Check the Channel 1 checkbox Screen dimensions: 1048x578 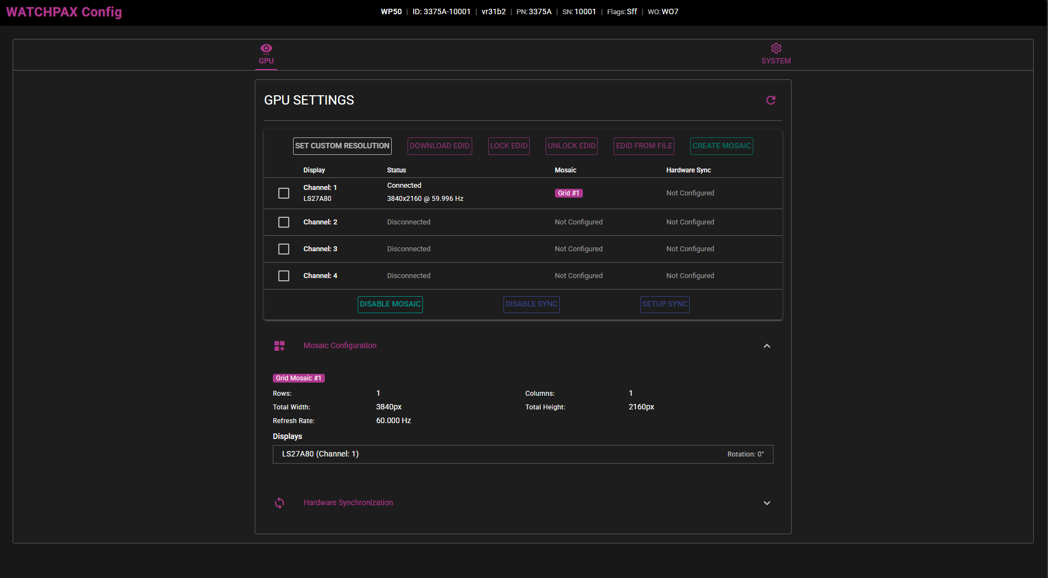[283, 193]
